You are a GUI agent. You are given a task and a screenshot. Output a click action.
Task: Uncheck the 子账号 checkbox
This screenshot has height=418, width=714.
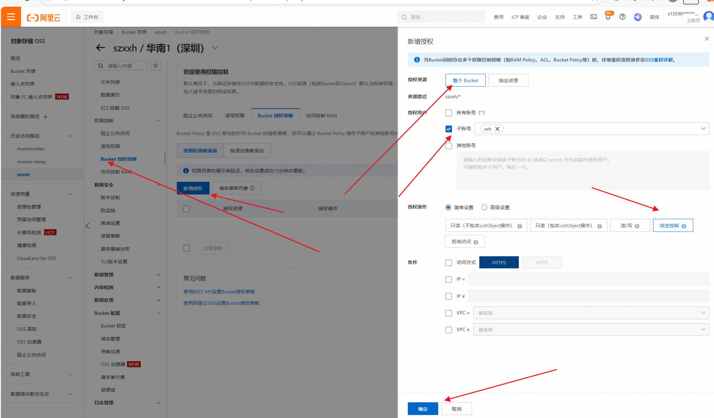(x=449, y=129)
